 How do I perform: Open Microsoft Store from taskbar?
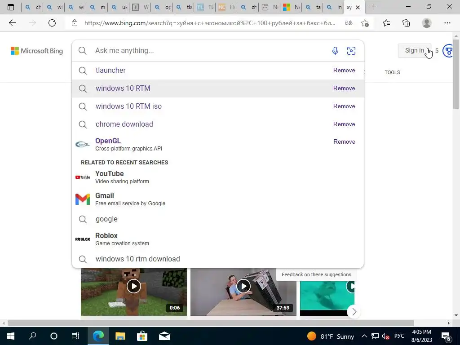142,336
